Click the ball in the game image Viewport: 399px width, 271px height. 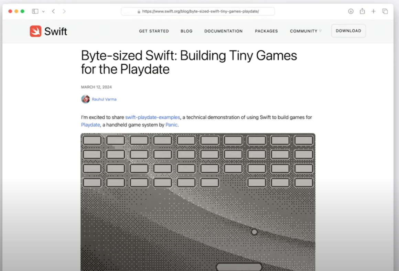click(254, 232)
